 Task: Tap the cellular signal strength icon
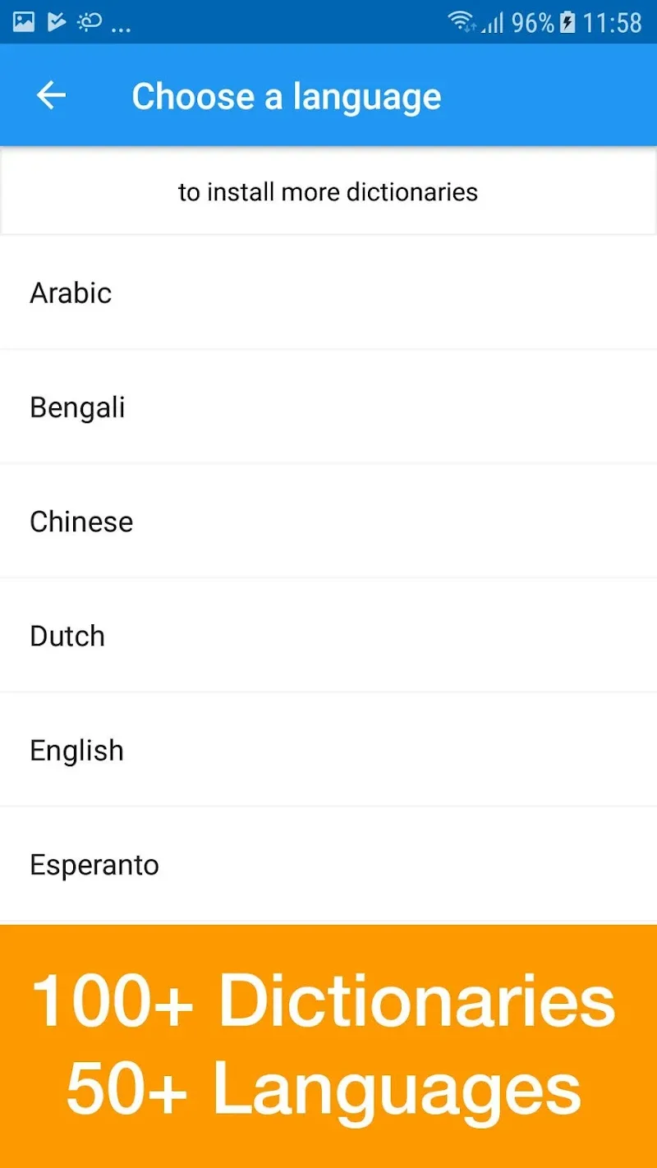pyautogui.click(x=493, y=23)
